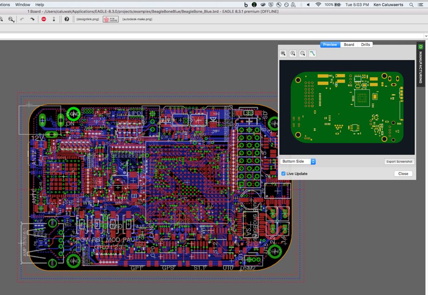428x295 pixels.
Task: Open the Bottom Side dropdown
Action: pos(298,161)
